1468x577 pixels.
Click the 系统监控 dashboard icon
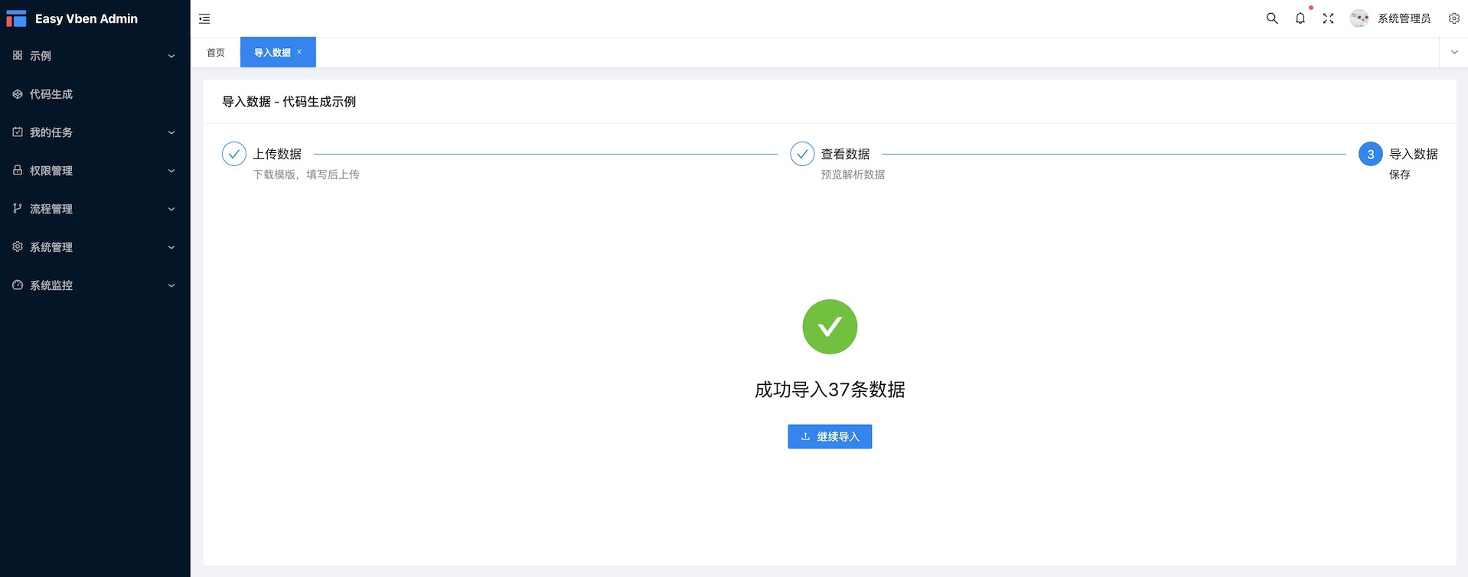18,285
